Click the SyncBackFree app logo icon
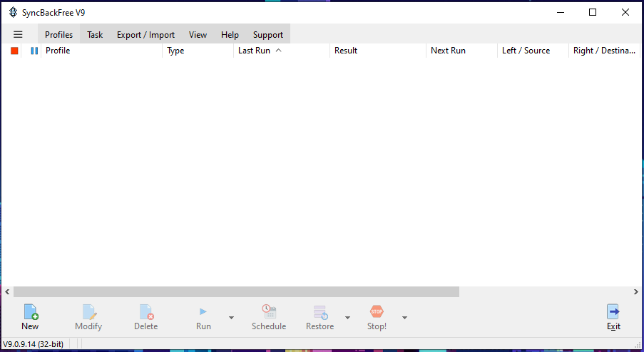 pyautogui.click(x=13, y=12)
